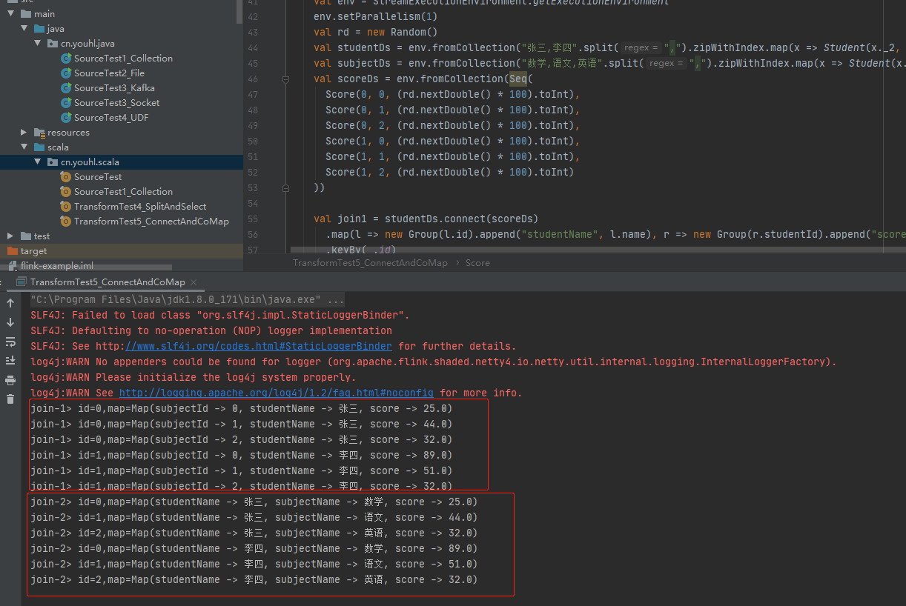Viewport: 906px width, 606px height.
Task: Expand the test folder arrow
Action: [x=11, y=236]
